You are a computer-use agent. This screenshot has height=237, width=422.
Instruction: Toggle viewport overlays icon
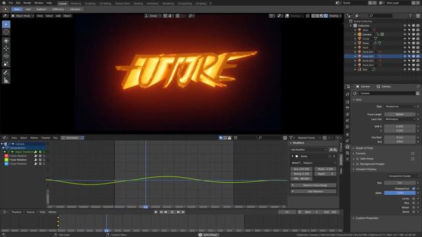pos(287,16)
